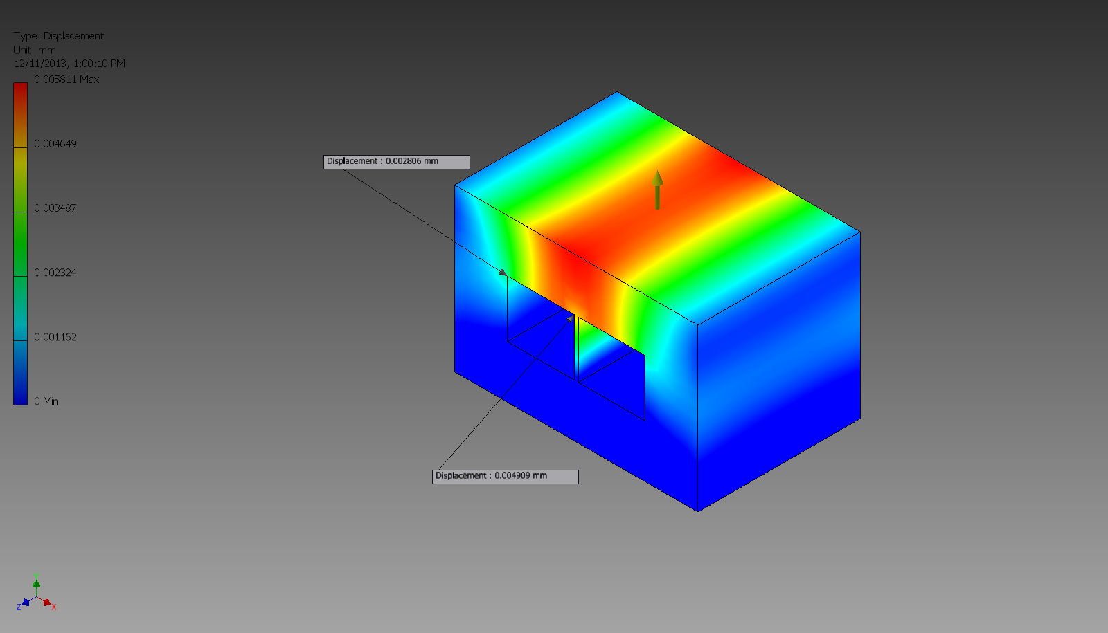Click the Unit: mm label
Viewport: 1108px width, 633px height.
(x=35, y=50)
